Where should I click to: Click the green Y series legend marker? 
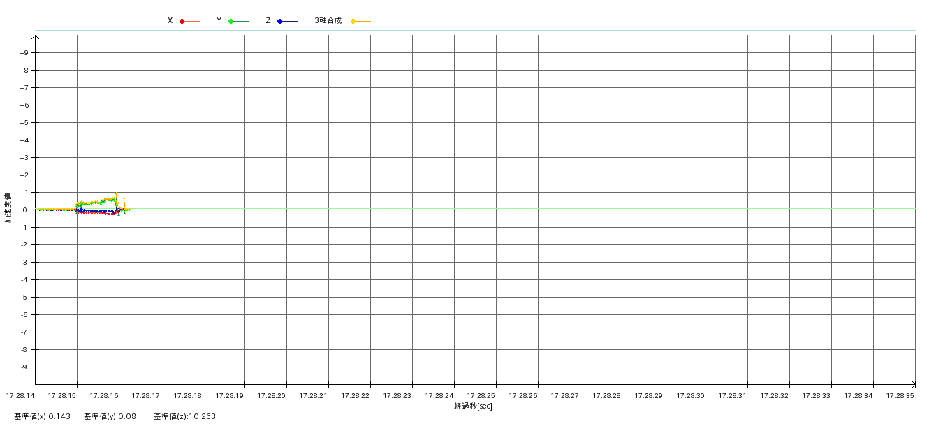click(231, 21)
